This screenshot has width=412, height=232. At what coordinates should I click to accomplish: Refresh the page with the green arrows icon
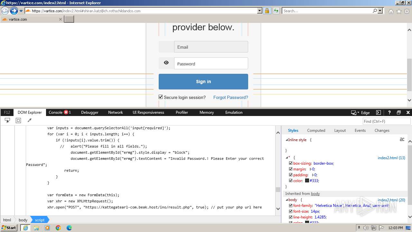pos(276,11)
